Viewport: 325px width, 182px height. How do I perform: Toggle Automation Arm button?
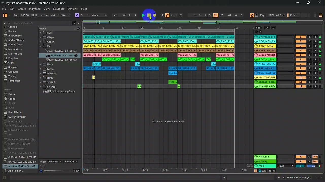coord(167,15)
